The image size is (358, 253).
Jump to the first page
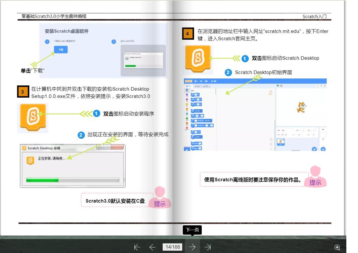pyautogui.click(x=137, y=247)
